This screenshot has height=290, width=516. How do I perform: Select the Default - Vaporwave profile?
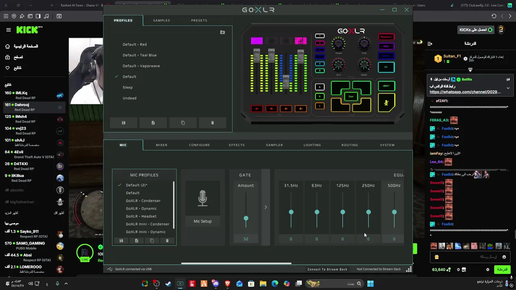pos(141,66)
